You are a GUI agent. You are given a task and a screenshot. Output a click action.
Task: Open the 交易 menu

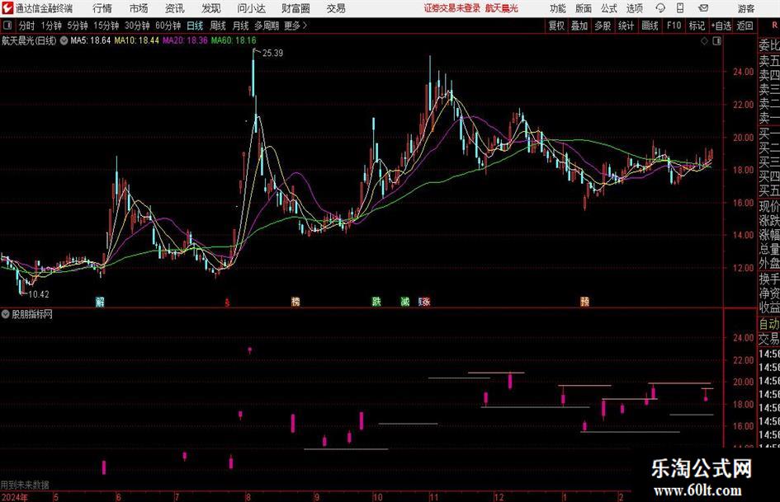tap(336, 8)
